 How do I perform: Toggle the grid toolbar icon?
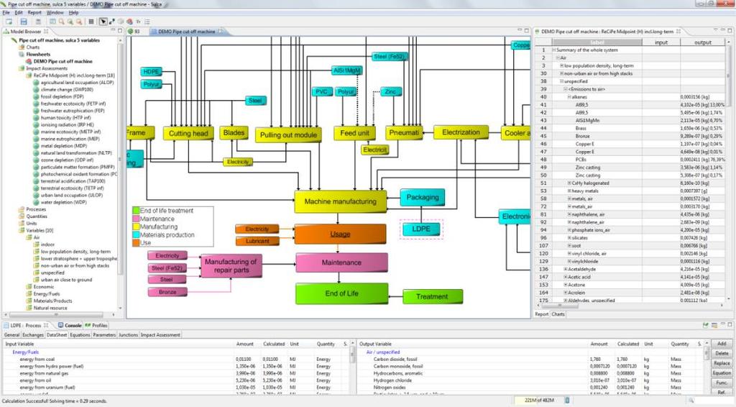click(x=91, y=22)
